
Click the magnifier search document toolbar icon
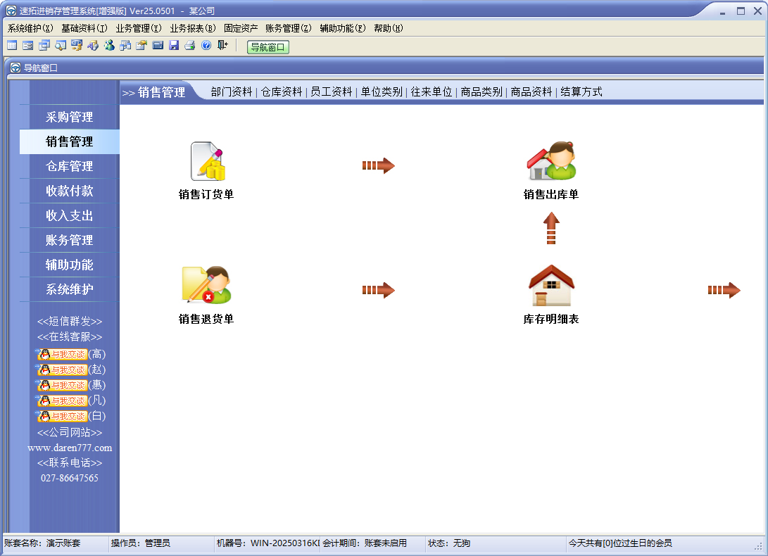click(61, 46)
